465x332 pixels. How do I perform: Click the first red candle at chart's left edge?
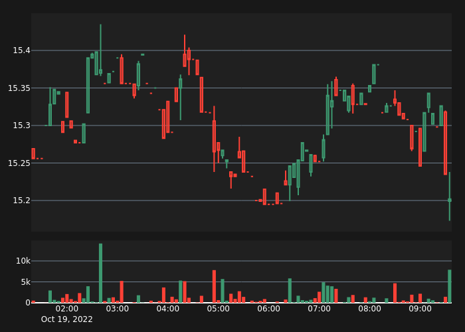[x=33, y=153]
